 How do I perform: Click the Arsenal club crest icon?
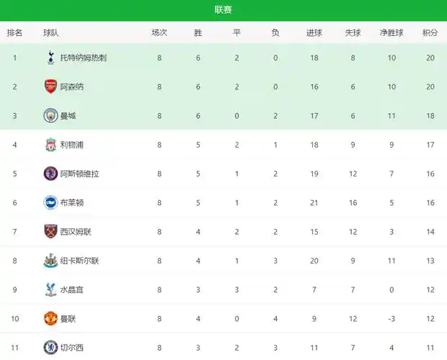pyautogui.click(x=50, y=86)
